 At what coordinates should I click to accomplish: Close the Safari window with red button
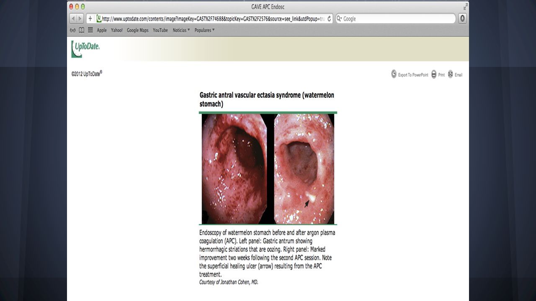point(71,7)
